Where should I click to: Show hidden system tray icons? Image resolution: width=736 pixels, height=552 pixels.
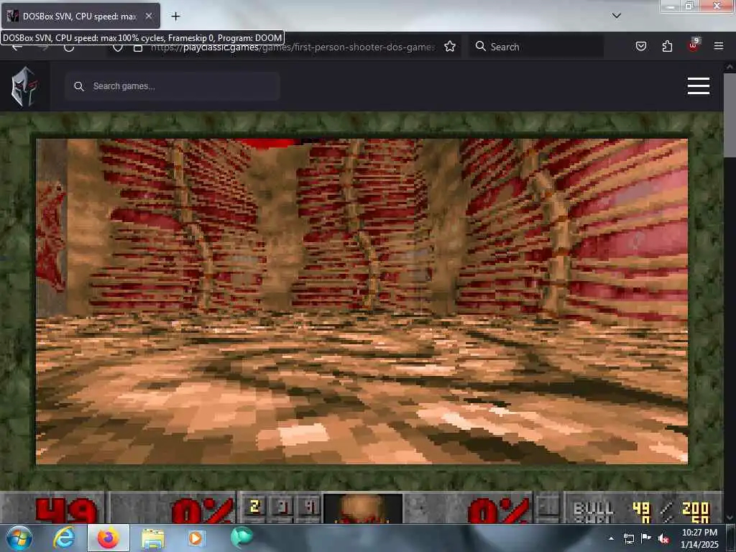[611, 538]
